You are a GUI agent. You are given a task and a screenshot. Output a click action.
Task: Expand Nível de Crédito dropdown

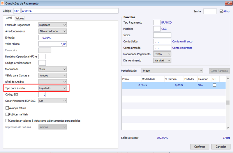tap(53, 82)
